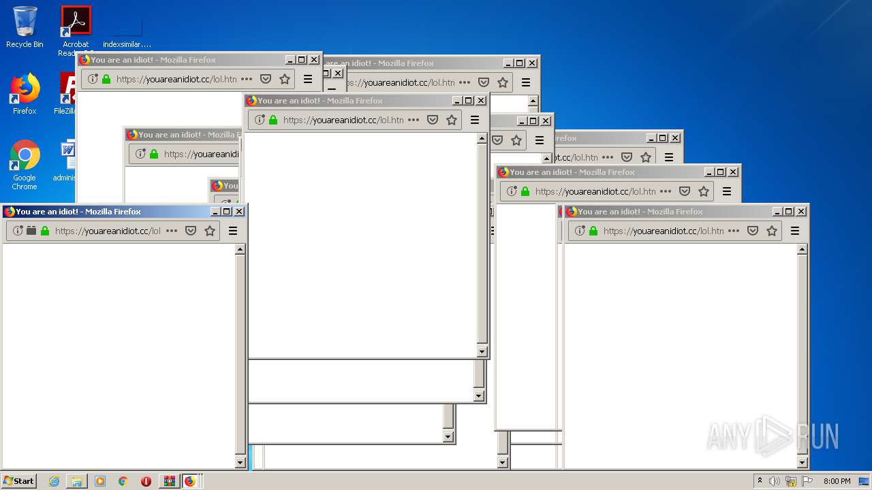872x490 pixels.
Task: Show hidden system tray icons
Action: coord(760,481)
